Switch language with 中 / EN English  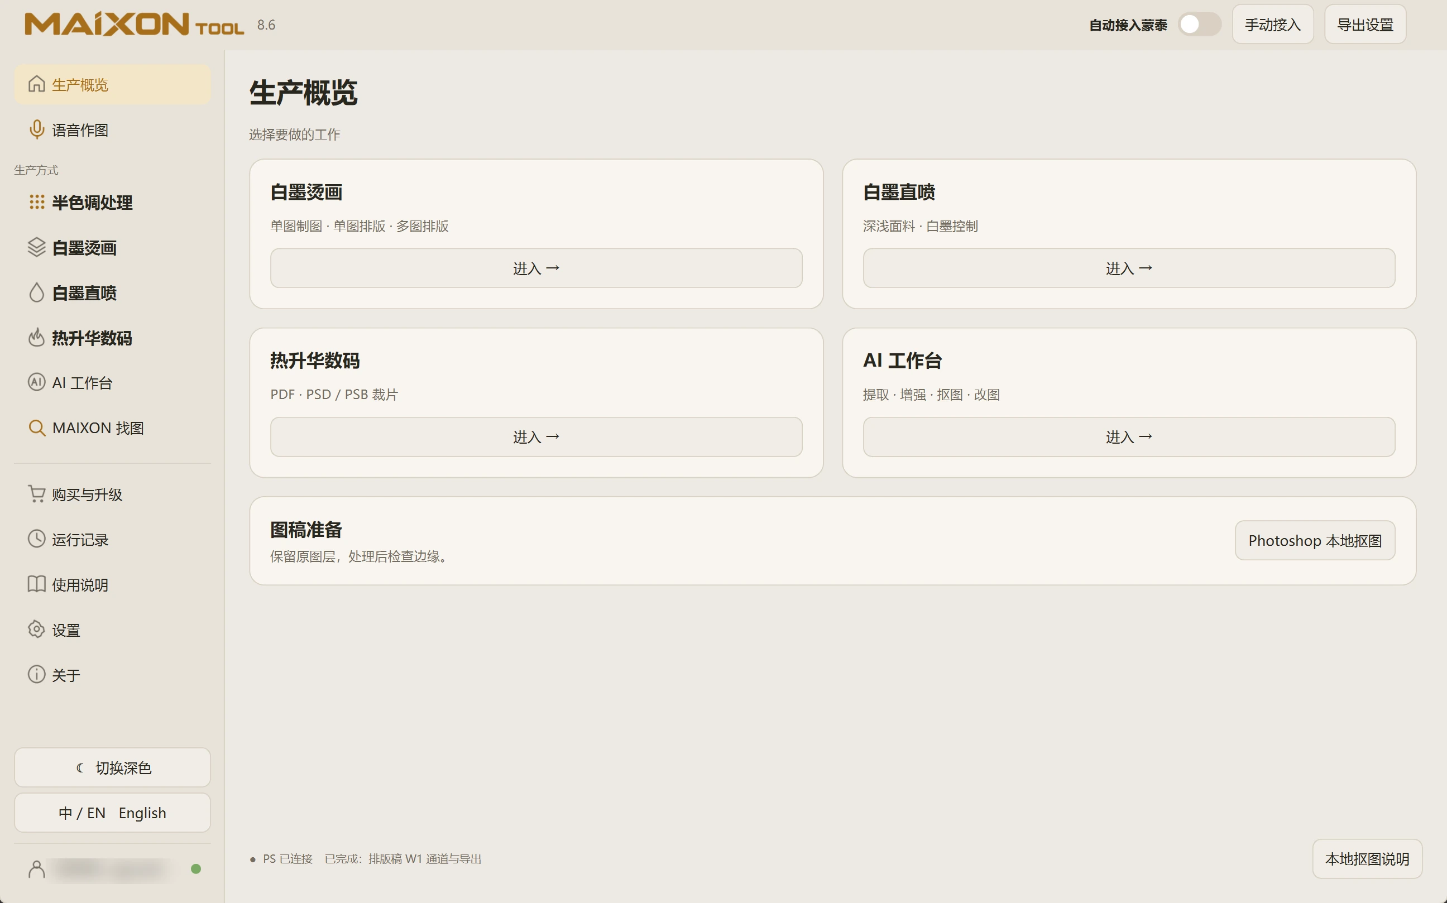112,812
